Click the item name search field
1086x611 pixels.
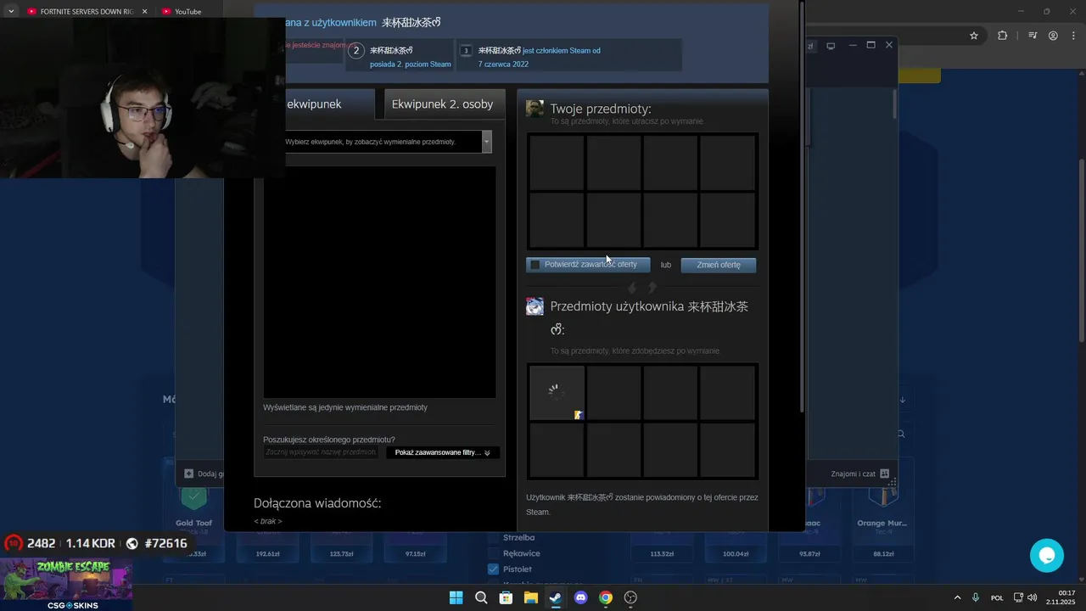point(321,452)
